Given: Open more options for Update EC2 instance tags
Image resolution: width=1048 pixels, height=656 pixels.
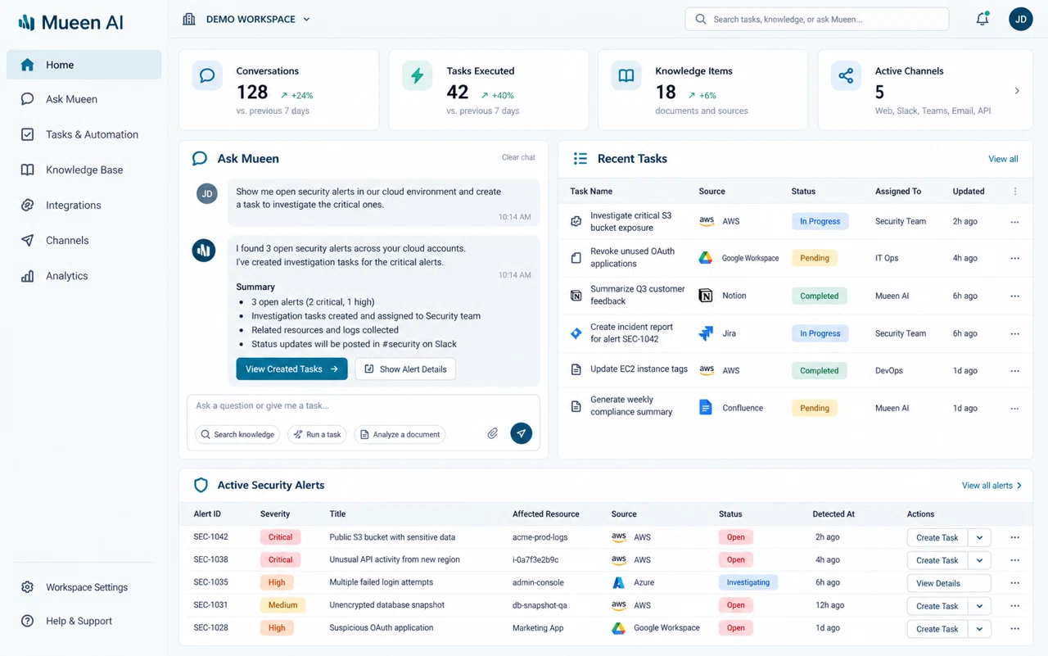Looking at the screenshot, I should [1014, 371].
